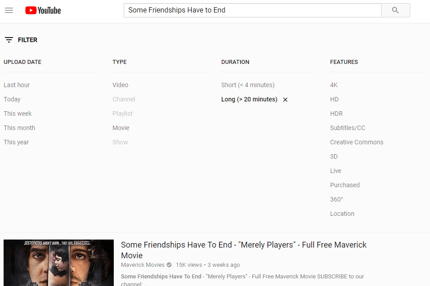Select Short under 4 minutes duration

(x=248, y=85)
